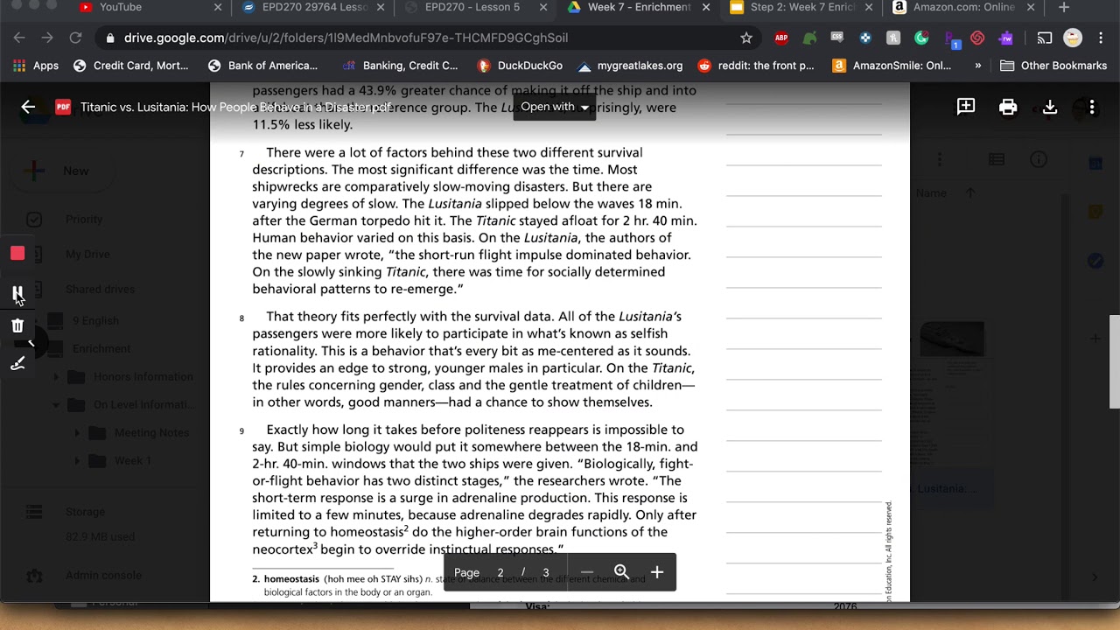This screenshot has width=1120, height=630.
Task: Switch to EPD270 - Lesson 5 tab
Action: click(x=472, y=8)
